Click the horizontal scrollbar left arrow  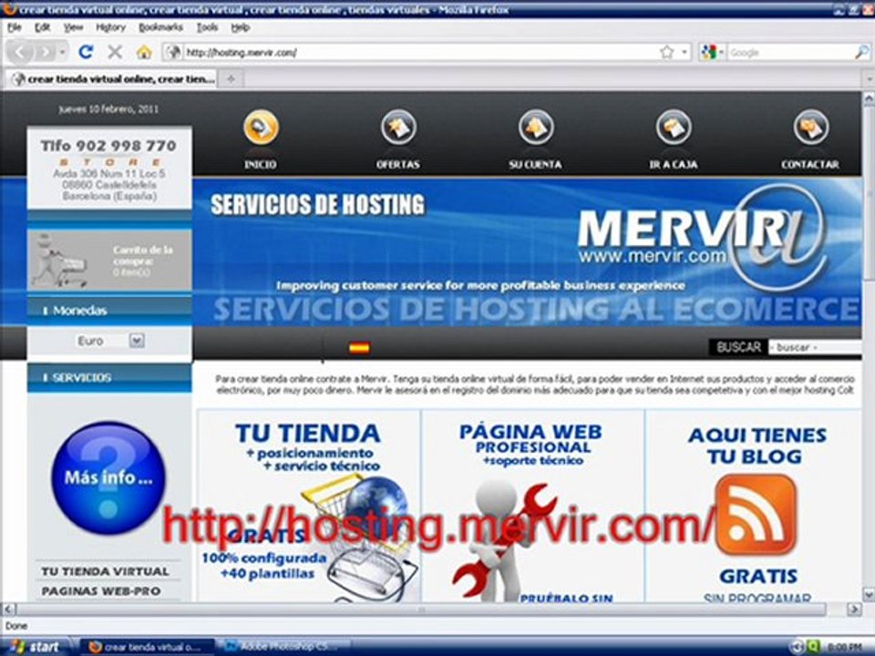click(7, 610)
